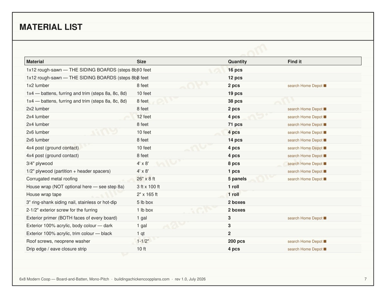Select the 2" x 165 ft size cell

coord(147,194)
